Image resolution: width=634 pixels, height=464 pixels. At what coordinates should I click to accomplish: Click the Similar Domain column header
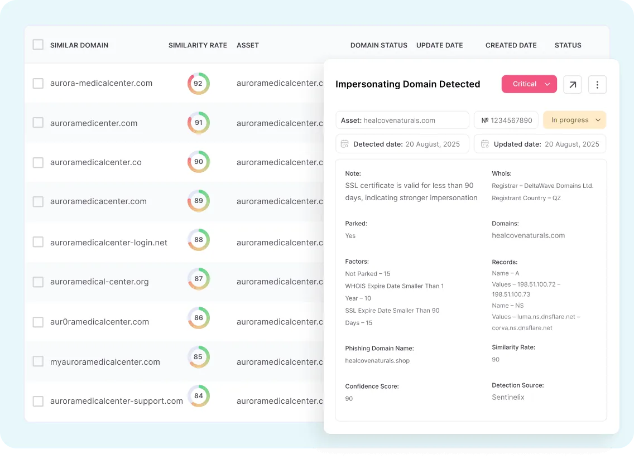pos(79,45)
